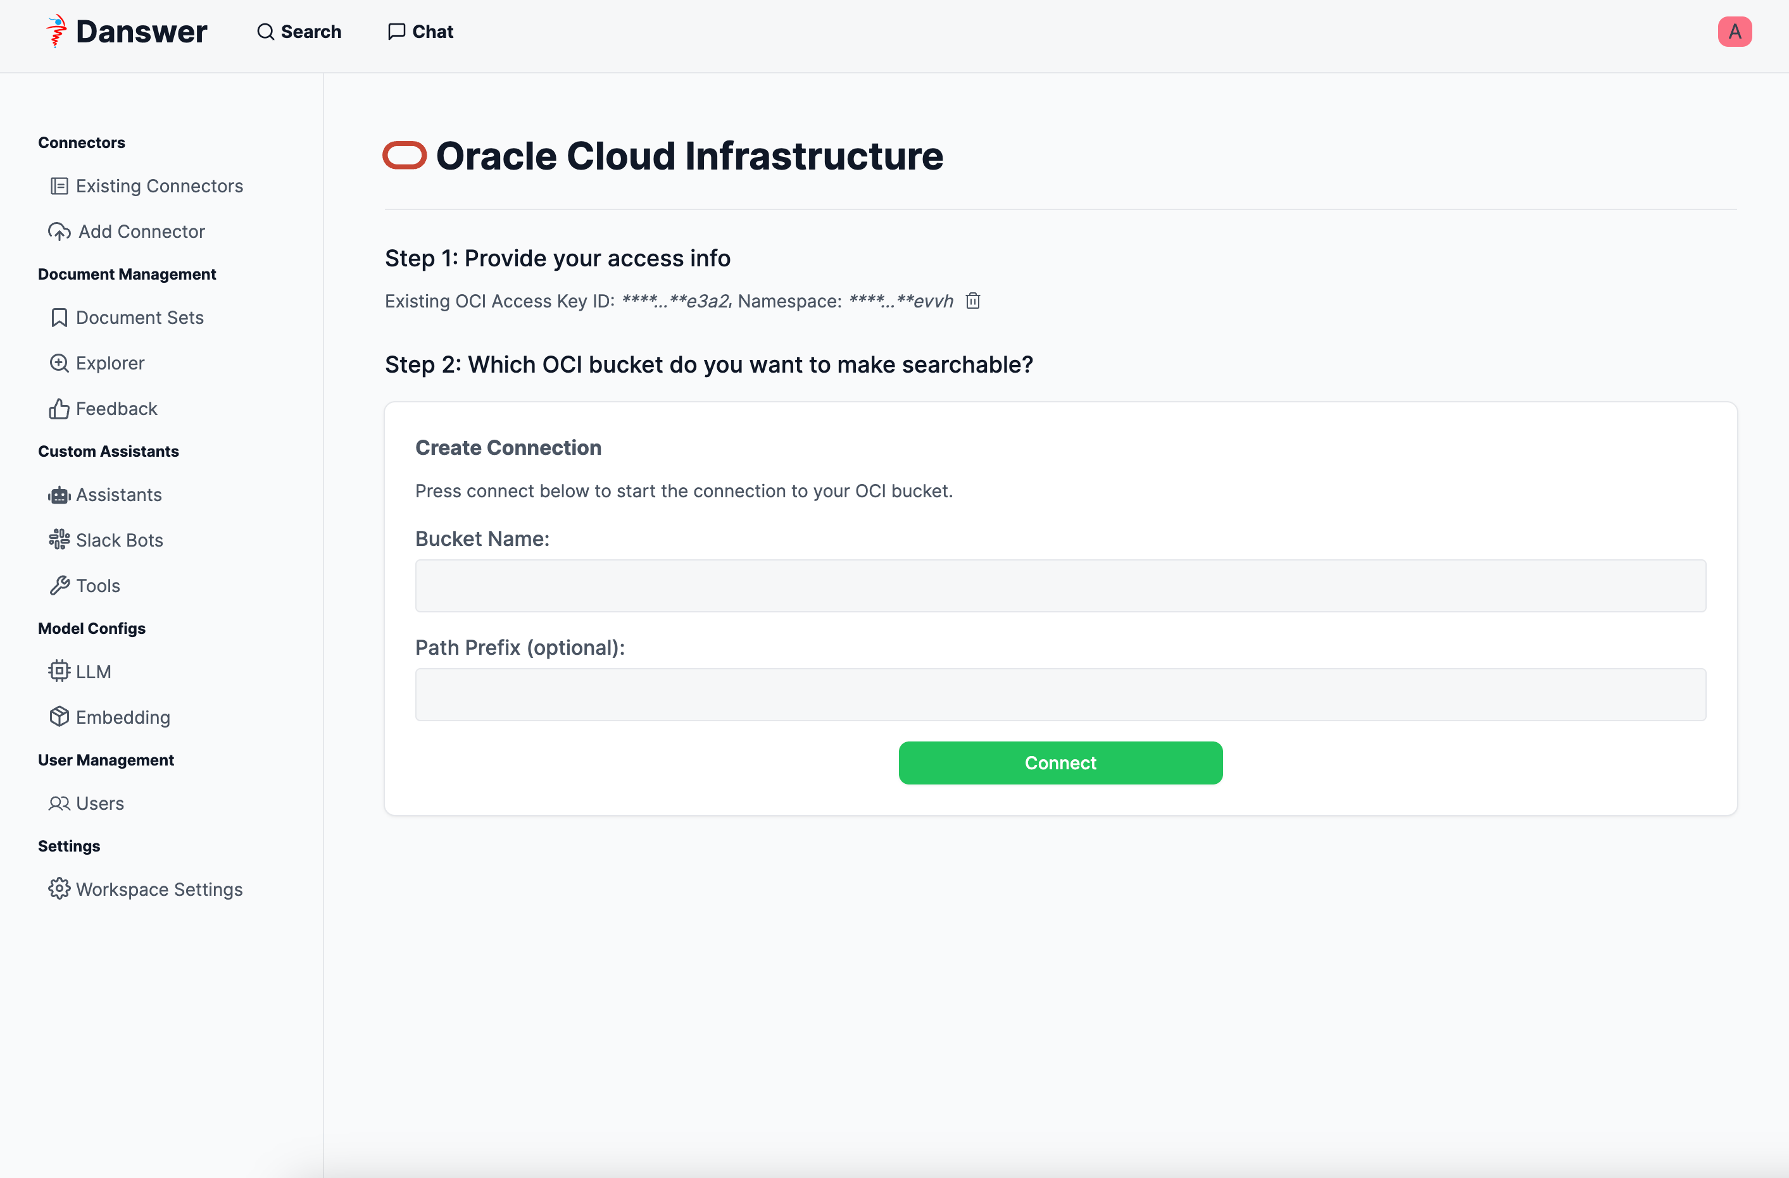Click the Assistants robot icon
This screenshot has height=1178, width=1789.
coord(60,495)
